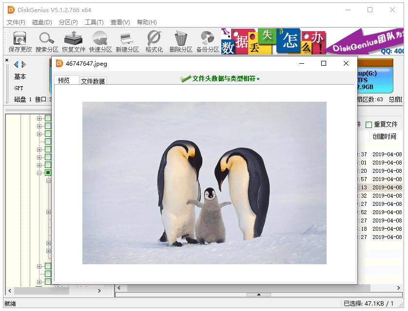Image resolution: width=408 pixels, height=311 pixels.
Task: Click the left arrow of tree horizontal scrollbar
Action: click(x=10, y=291)
